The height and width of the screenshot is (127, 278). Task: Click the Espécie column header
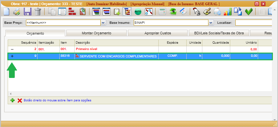click(173, 43)
